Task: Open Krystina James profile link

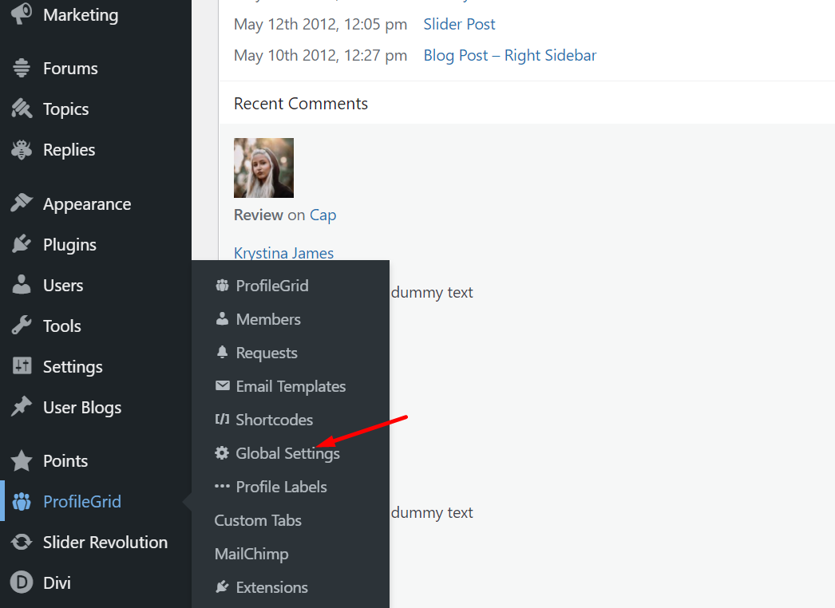Action: (x=283, y=253)
